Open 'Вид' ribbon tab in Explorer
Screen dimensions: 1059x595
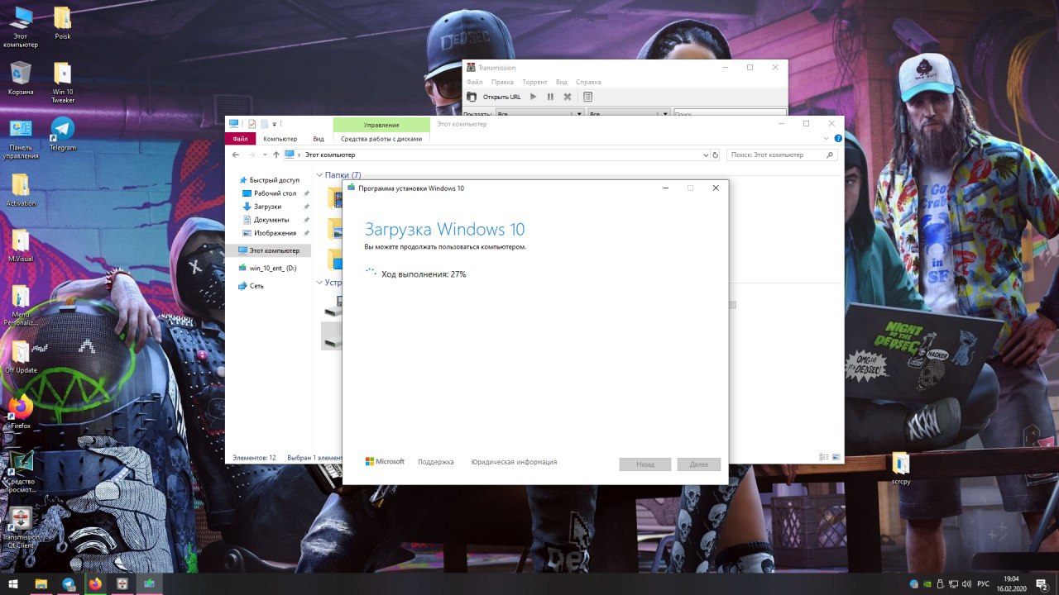[x=319, y=139]
